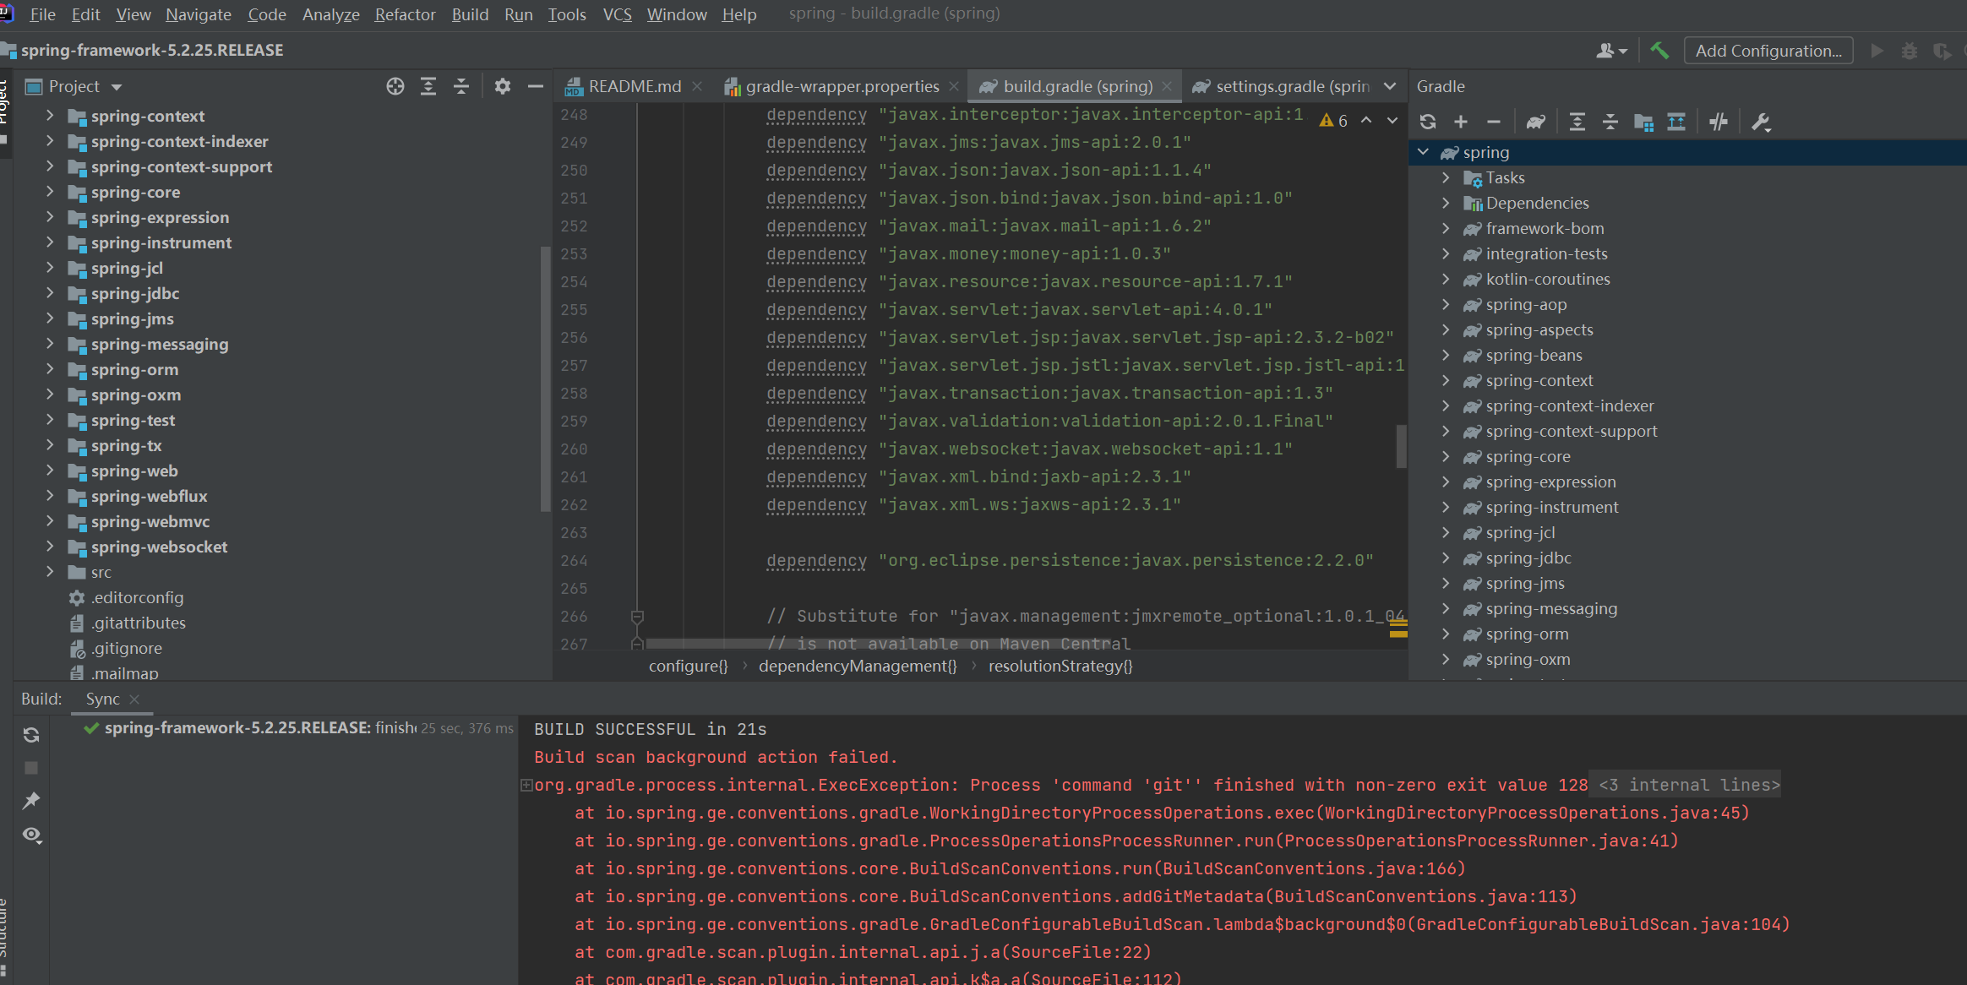Expand spring-aop in Gradle panel

1446,304
